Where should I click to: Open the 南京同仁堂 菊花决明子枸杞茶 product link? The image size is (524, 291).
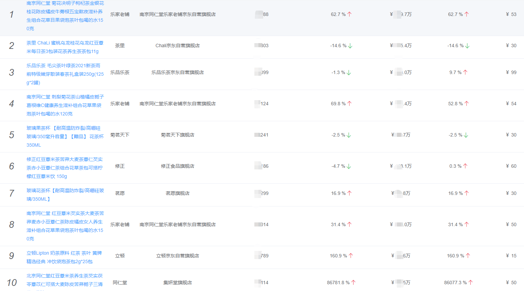click(x=65, y=16)
